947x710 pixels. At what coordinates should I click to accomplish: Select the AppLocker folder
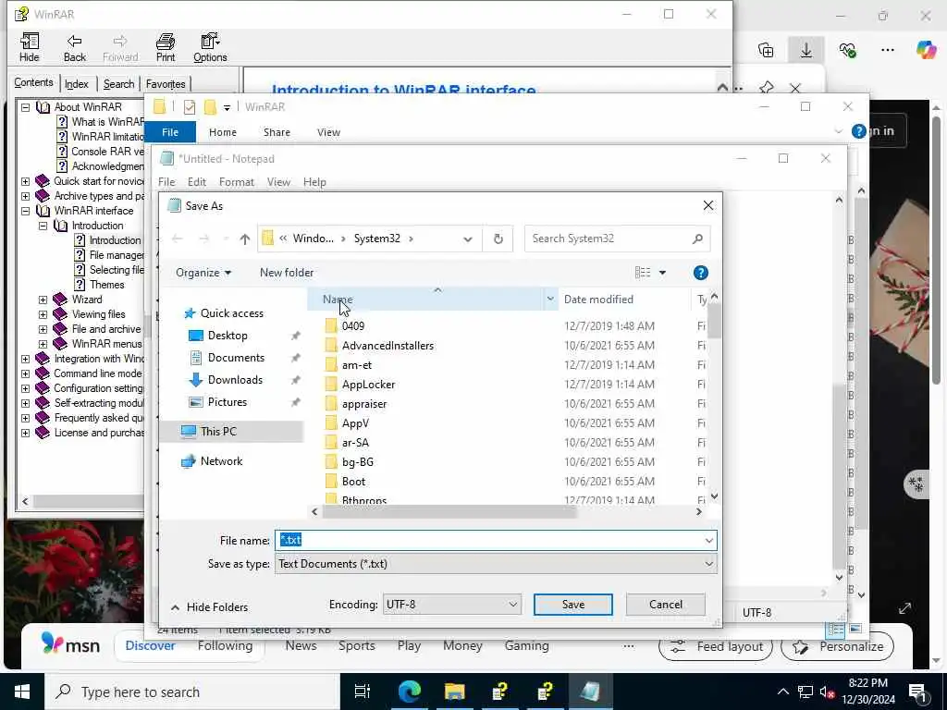pos(368,384)
